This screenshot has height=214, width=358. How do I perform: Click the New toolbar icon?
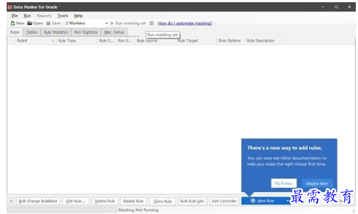tap(13, 23)
